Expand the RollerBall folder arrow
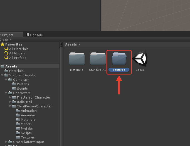 pos(10,102)
